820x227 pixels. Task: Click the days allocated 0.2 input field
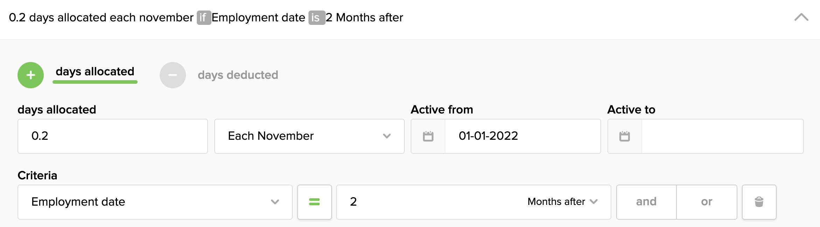point(112,136)
